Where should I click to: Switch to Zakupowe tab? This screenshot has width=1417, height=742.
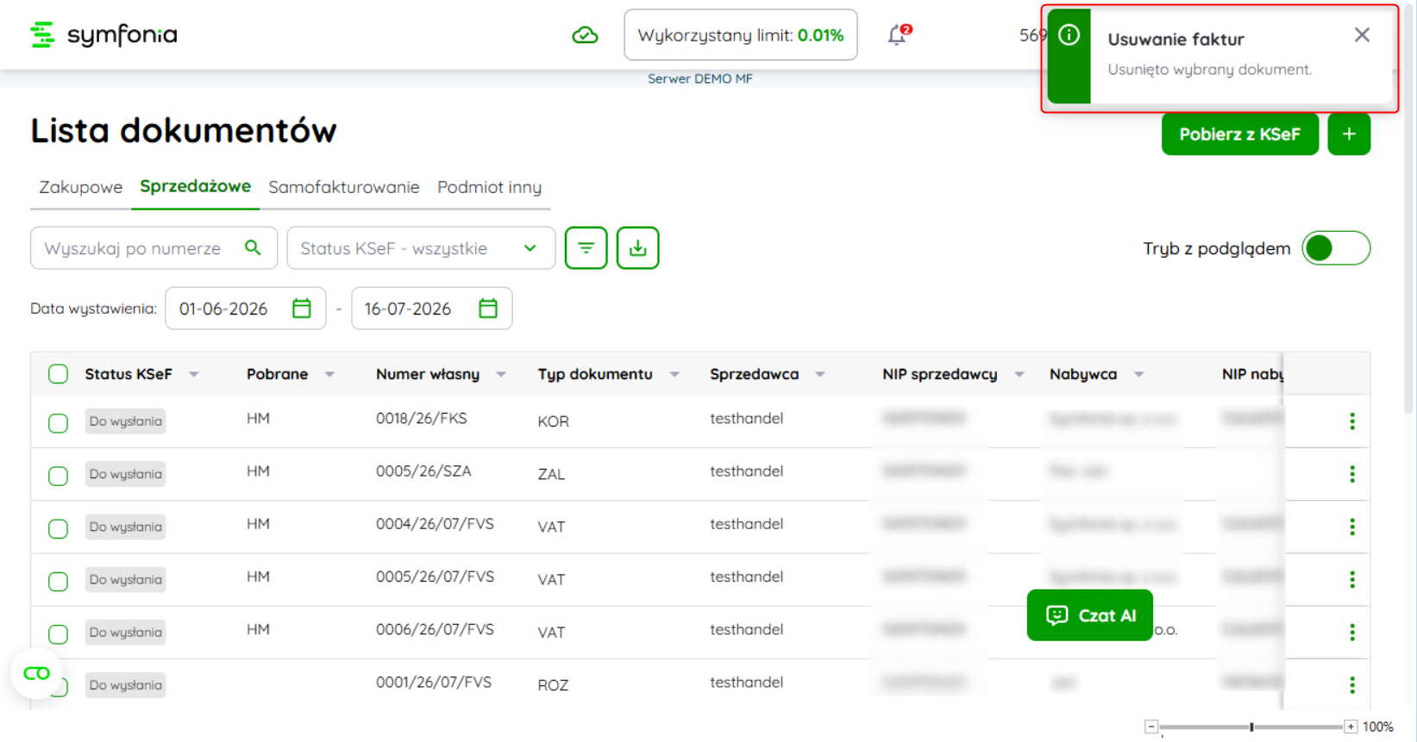click(81, 187)
